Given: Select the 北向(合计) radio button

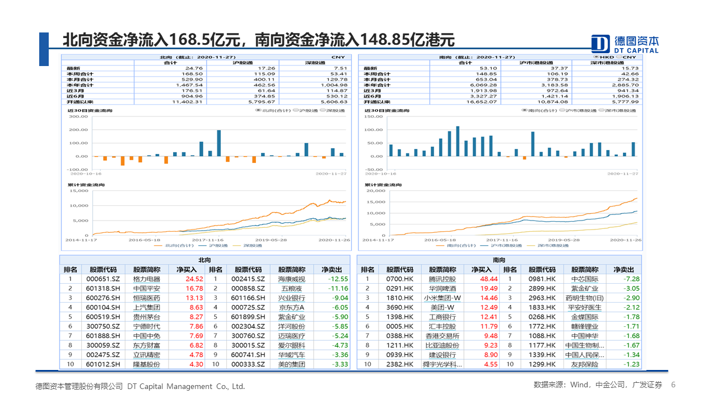Looking at the screenshot, I should point(258,111).
